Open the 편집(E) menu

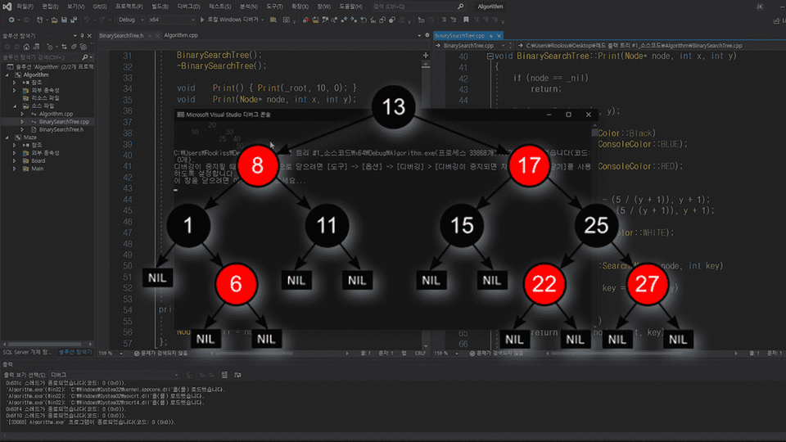pos(50,7)
